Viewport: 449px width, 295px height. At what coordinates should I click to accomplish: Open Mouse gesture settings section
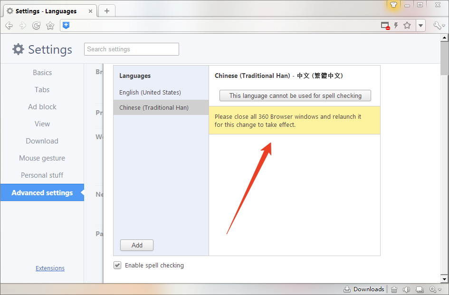pyautogui.click(x=42, y=158)
